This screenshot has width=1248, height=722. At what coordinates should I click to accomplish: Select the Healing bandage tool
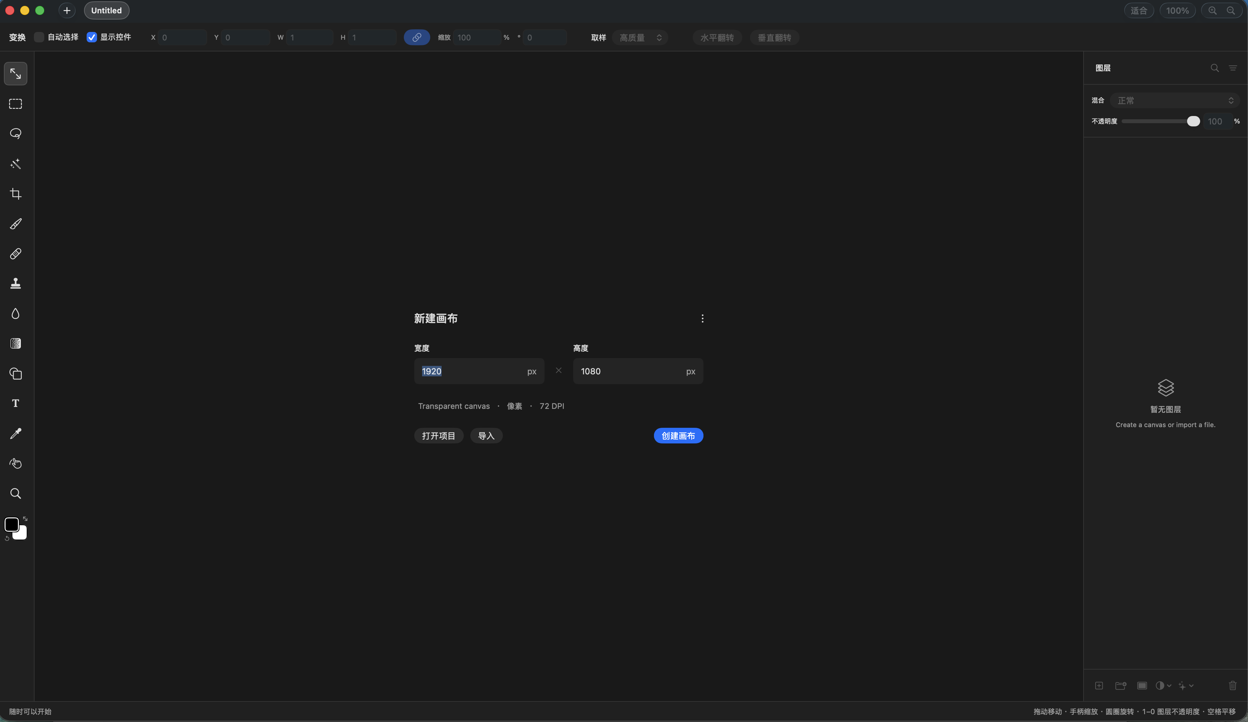click(15, 254)
